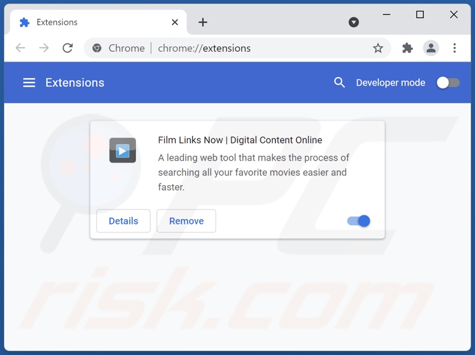Close the Extensions tab

[175, 22]
